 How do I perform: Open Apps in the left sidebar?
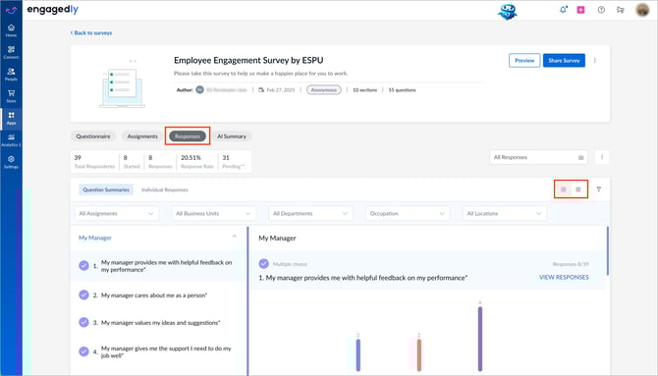pos(12,118)
